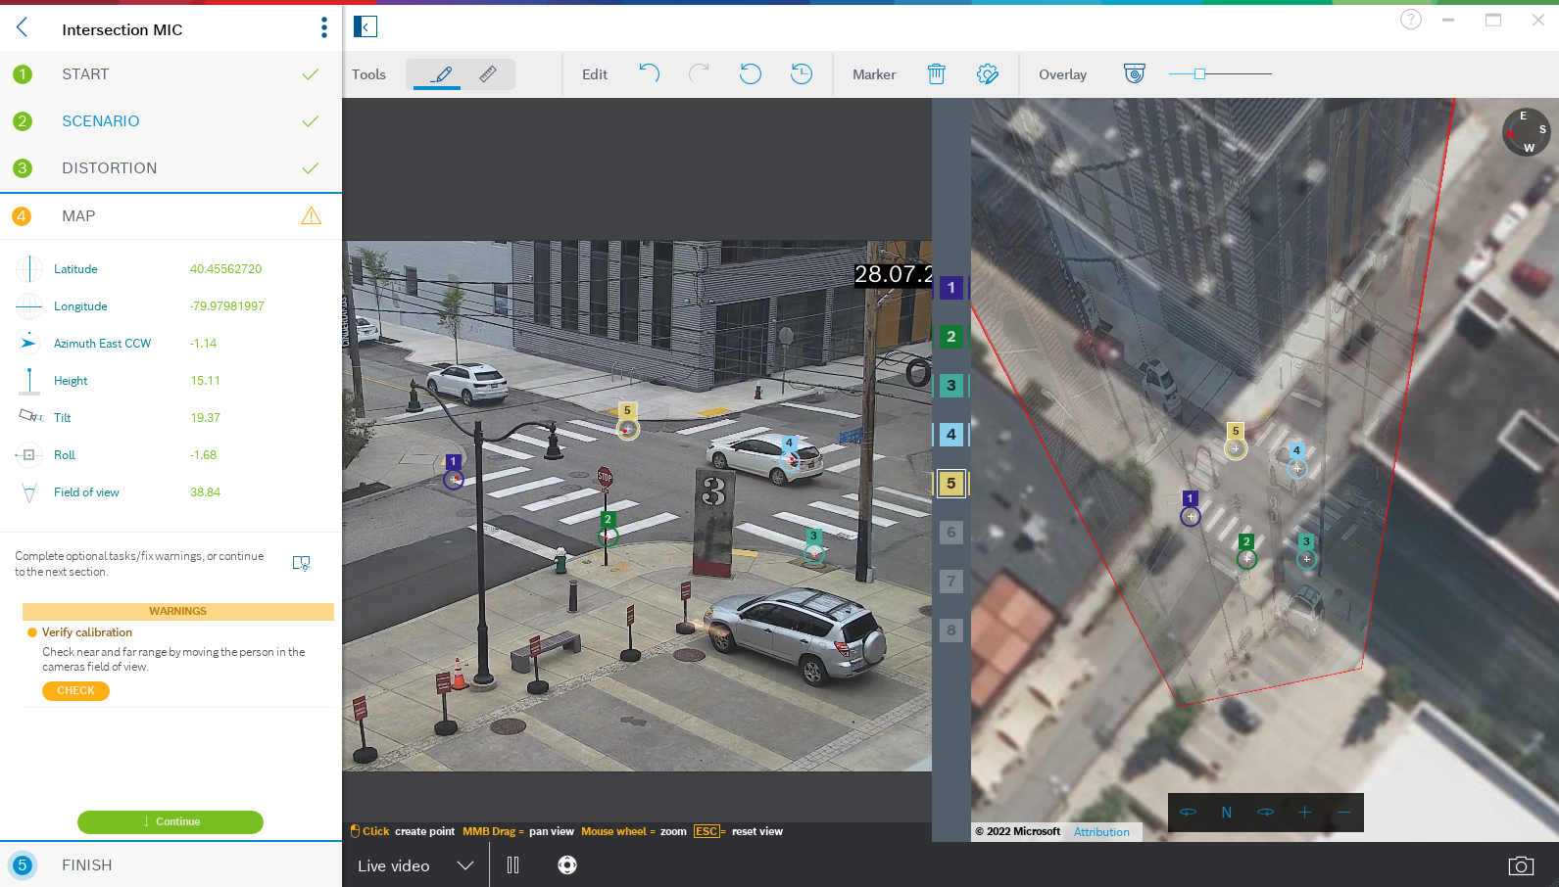Image resolution: width=1559 pixels, height=887 pixels.
Task: Click the undo arrow icon
Action: (x=649, y=73)
